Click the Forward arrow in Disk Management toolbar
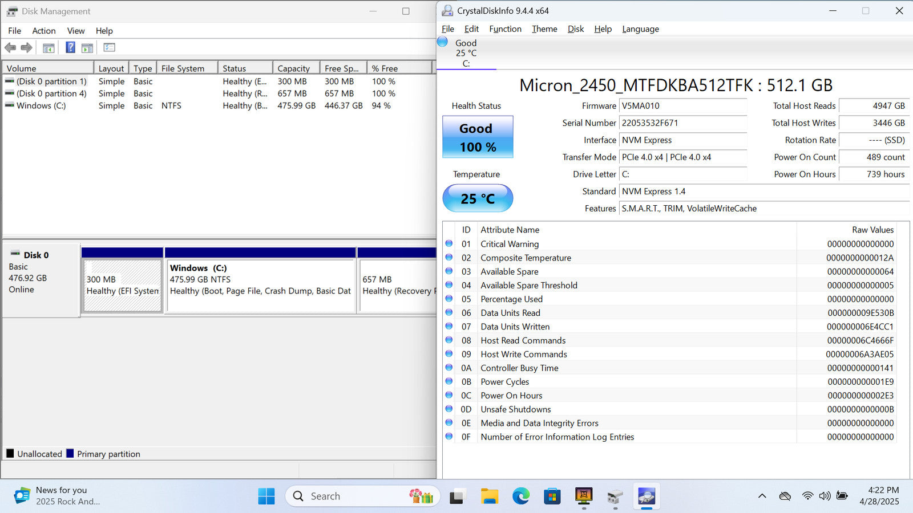 coord(26,48)
